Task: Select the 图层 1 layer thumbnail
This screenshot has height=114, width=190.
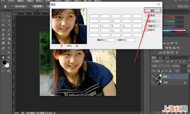Action: click(x=159, y=77)
